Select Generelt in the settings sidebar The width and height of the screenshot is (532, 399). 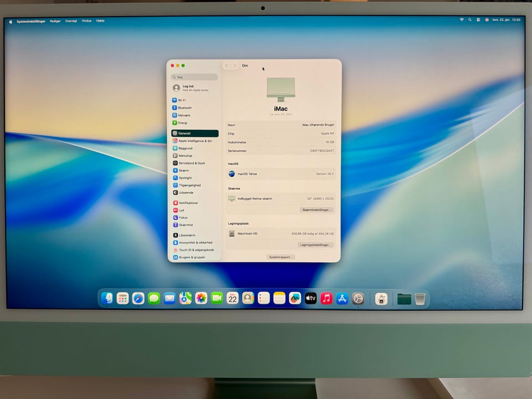coord(195,134)
